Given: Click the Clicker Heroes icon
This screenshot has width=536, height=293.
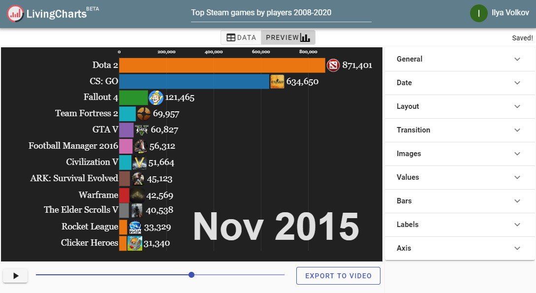Looking at the screenshot, I should click(x=135, y=243).
